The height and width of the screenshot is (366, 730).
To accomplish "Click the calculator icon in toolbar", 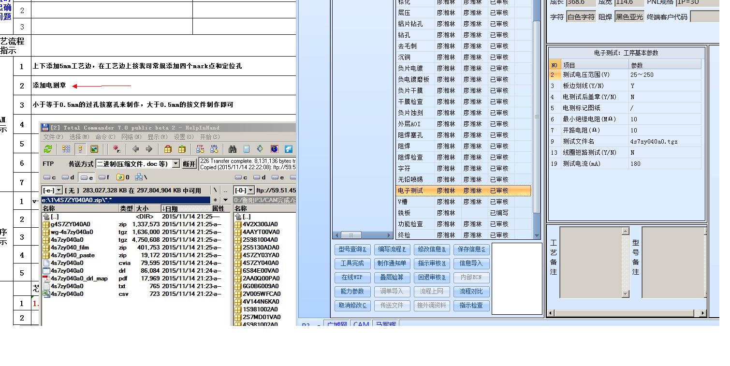I will coord(247,149).
